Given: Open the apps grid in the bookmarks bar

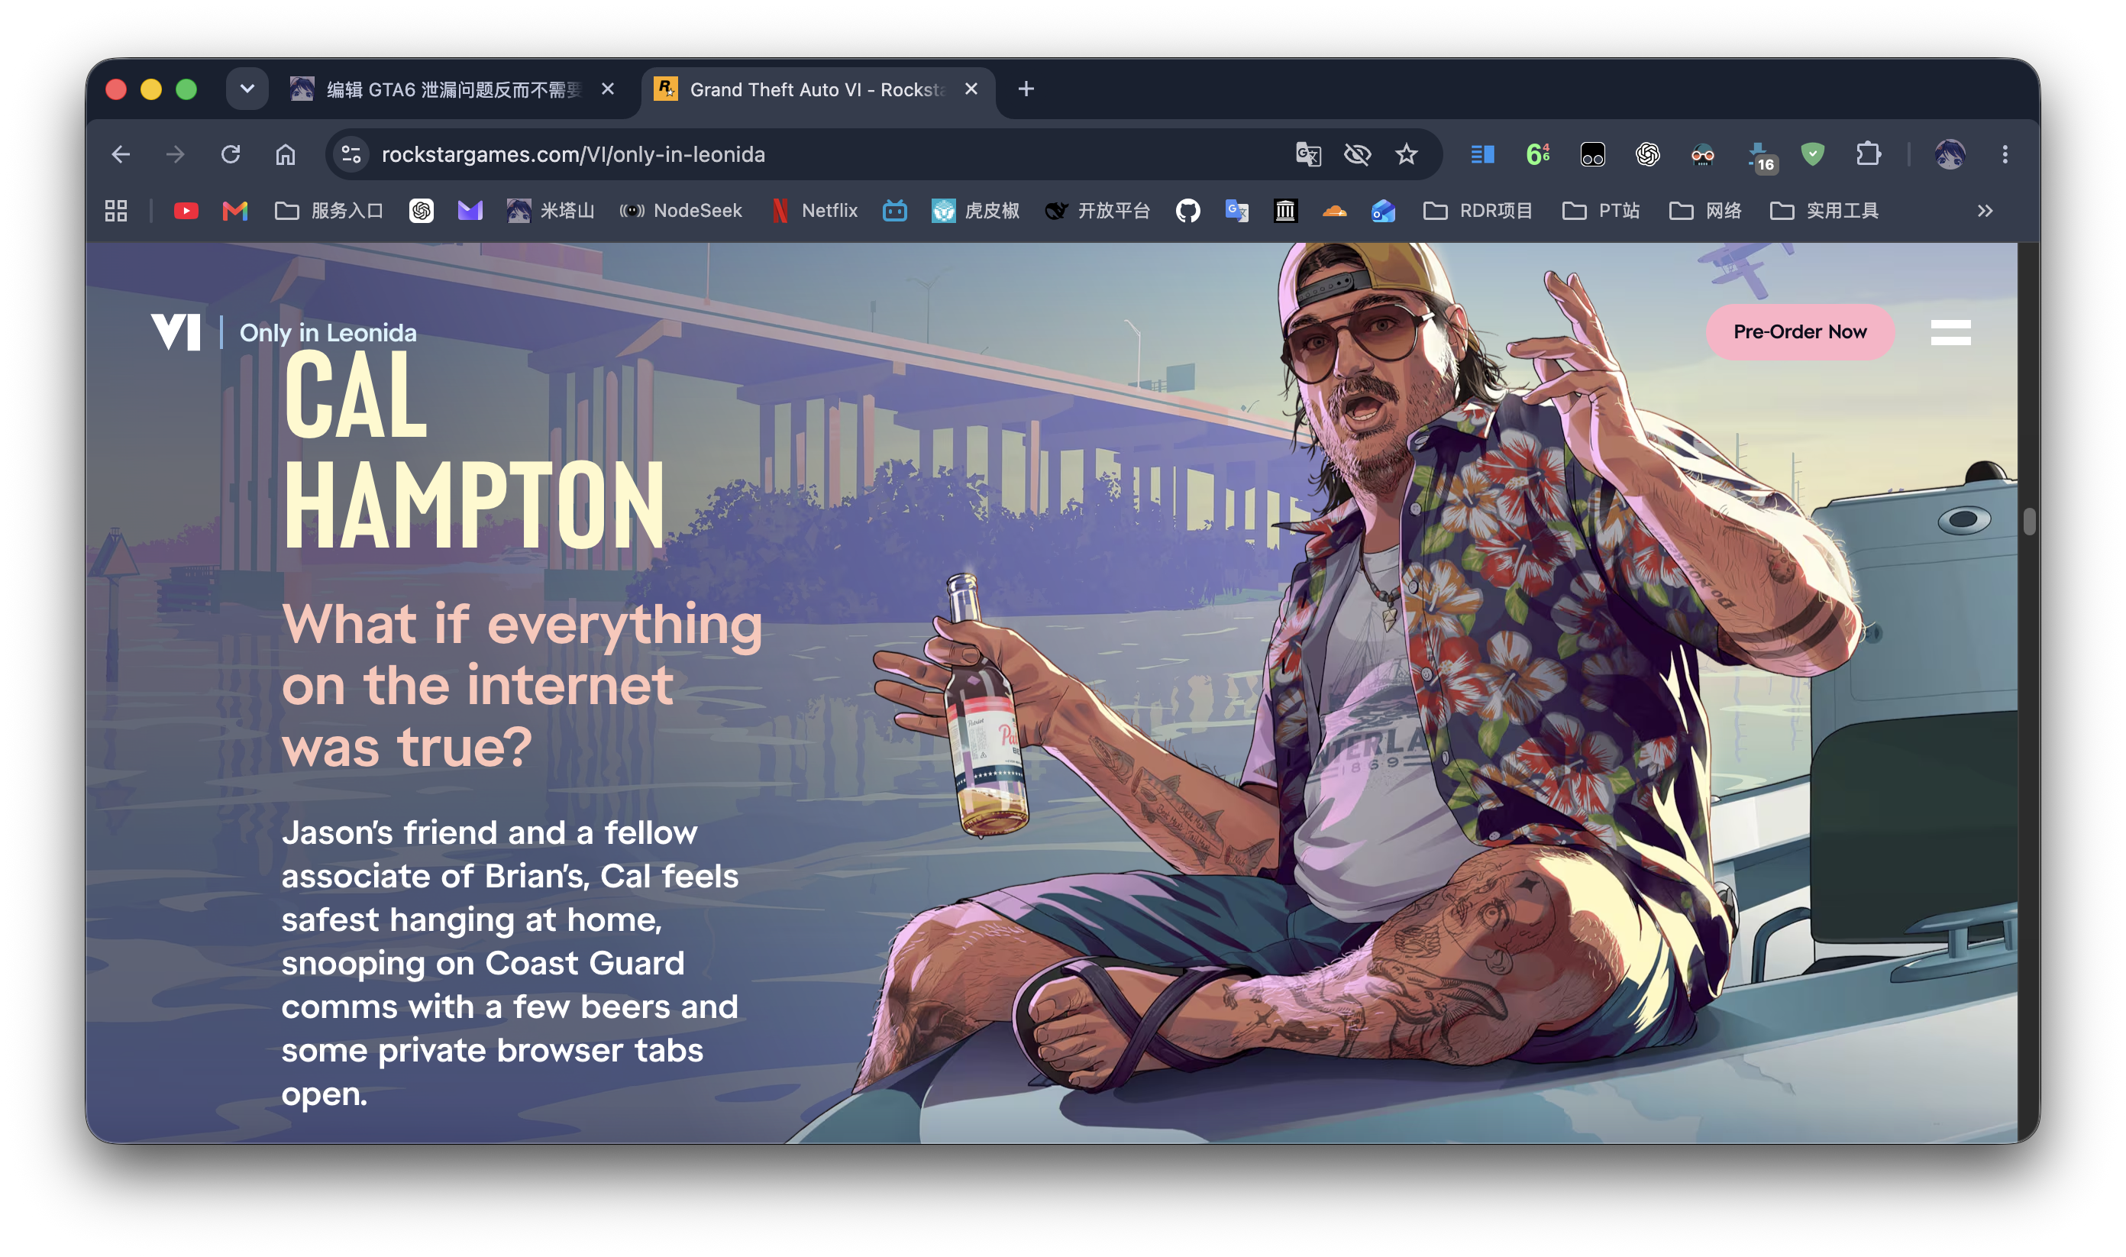Looking at the screenshot, I should (116, 211).
